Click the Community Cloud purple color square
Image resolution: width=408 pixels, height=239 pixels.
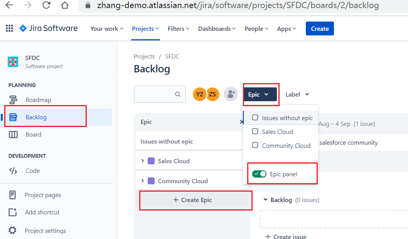tap(151, 181)
